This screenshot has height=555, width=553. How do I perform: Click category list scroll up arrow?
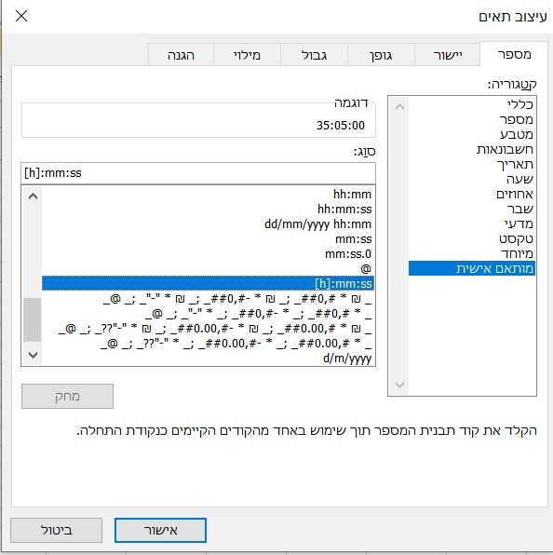(399, 106)
